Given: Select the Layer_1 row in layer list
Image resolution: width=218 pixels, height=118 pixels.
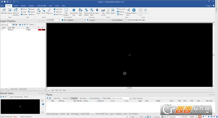Looking at the screenshot, I should pyautogui.click(x=23, y=30).
